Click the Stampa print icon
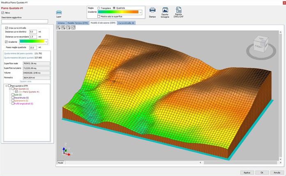The image size is (286, 176). coord(152,10)
